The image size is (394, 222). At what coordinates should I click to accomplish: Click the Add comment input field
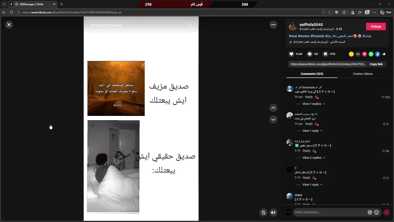coord(330,212)
